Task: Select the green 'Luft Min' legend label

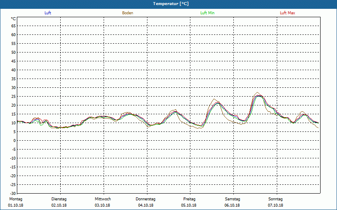Action: (x=207, y=13)
